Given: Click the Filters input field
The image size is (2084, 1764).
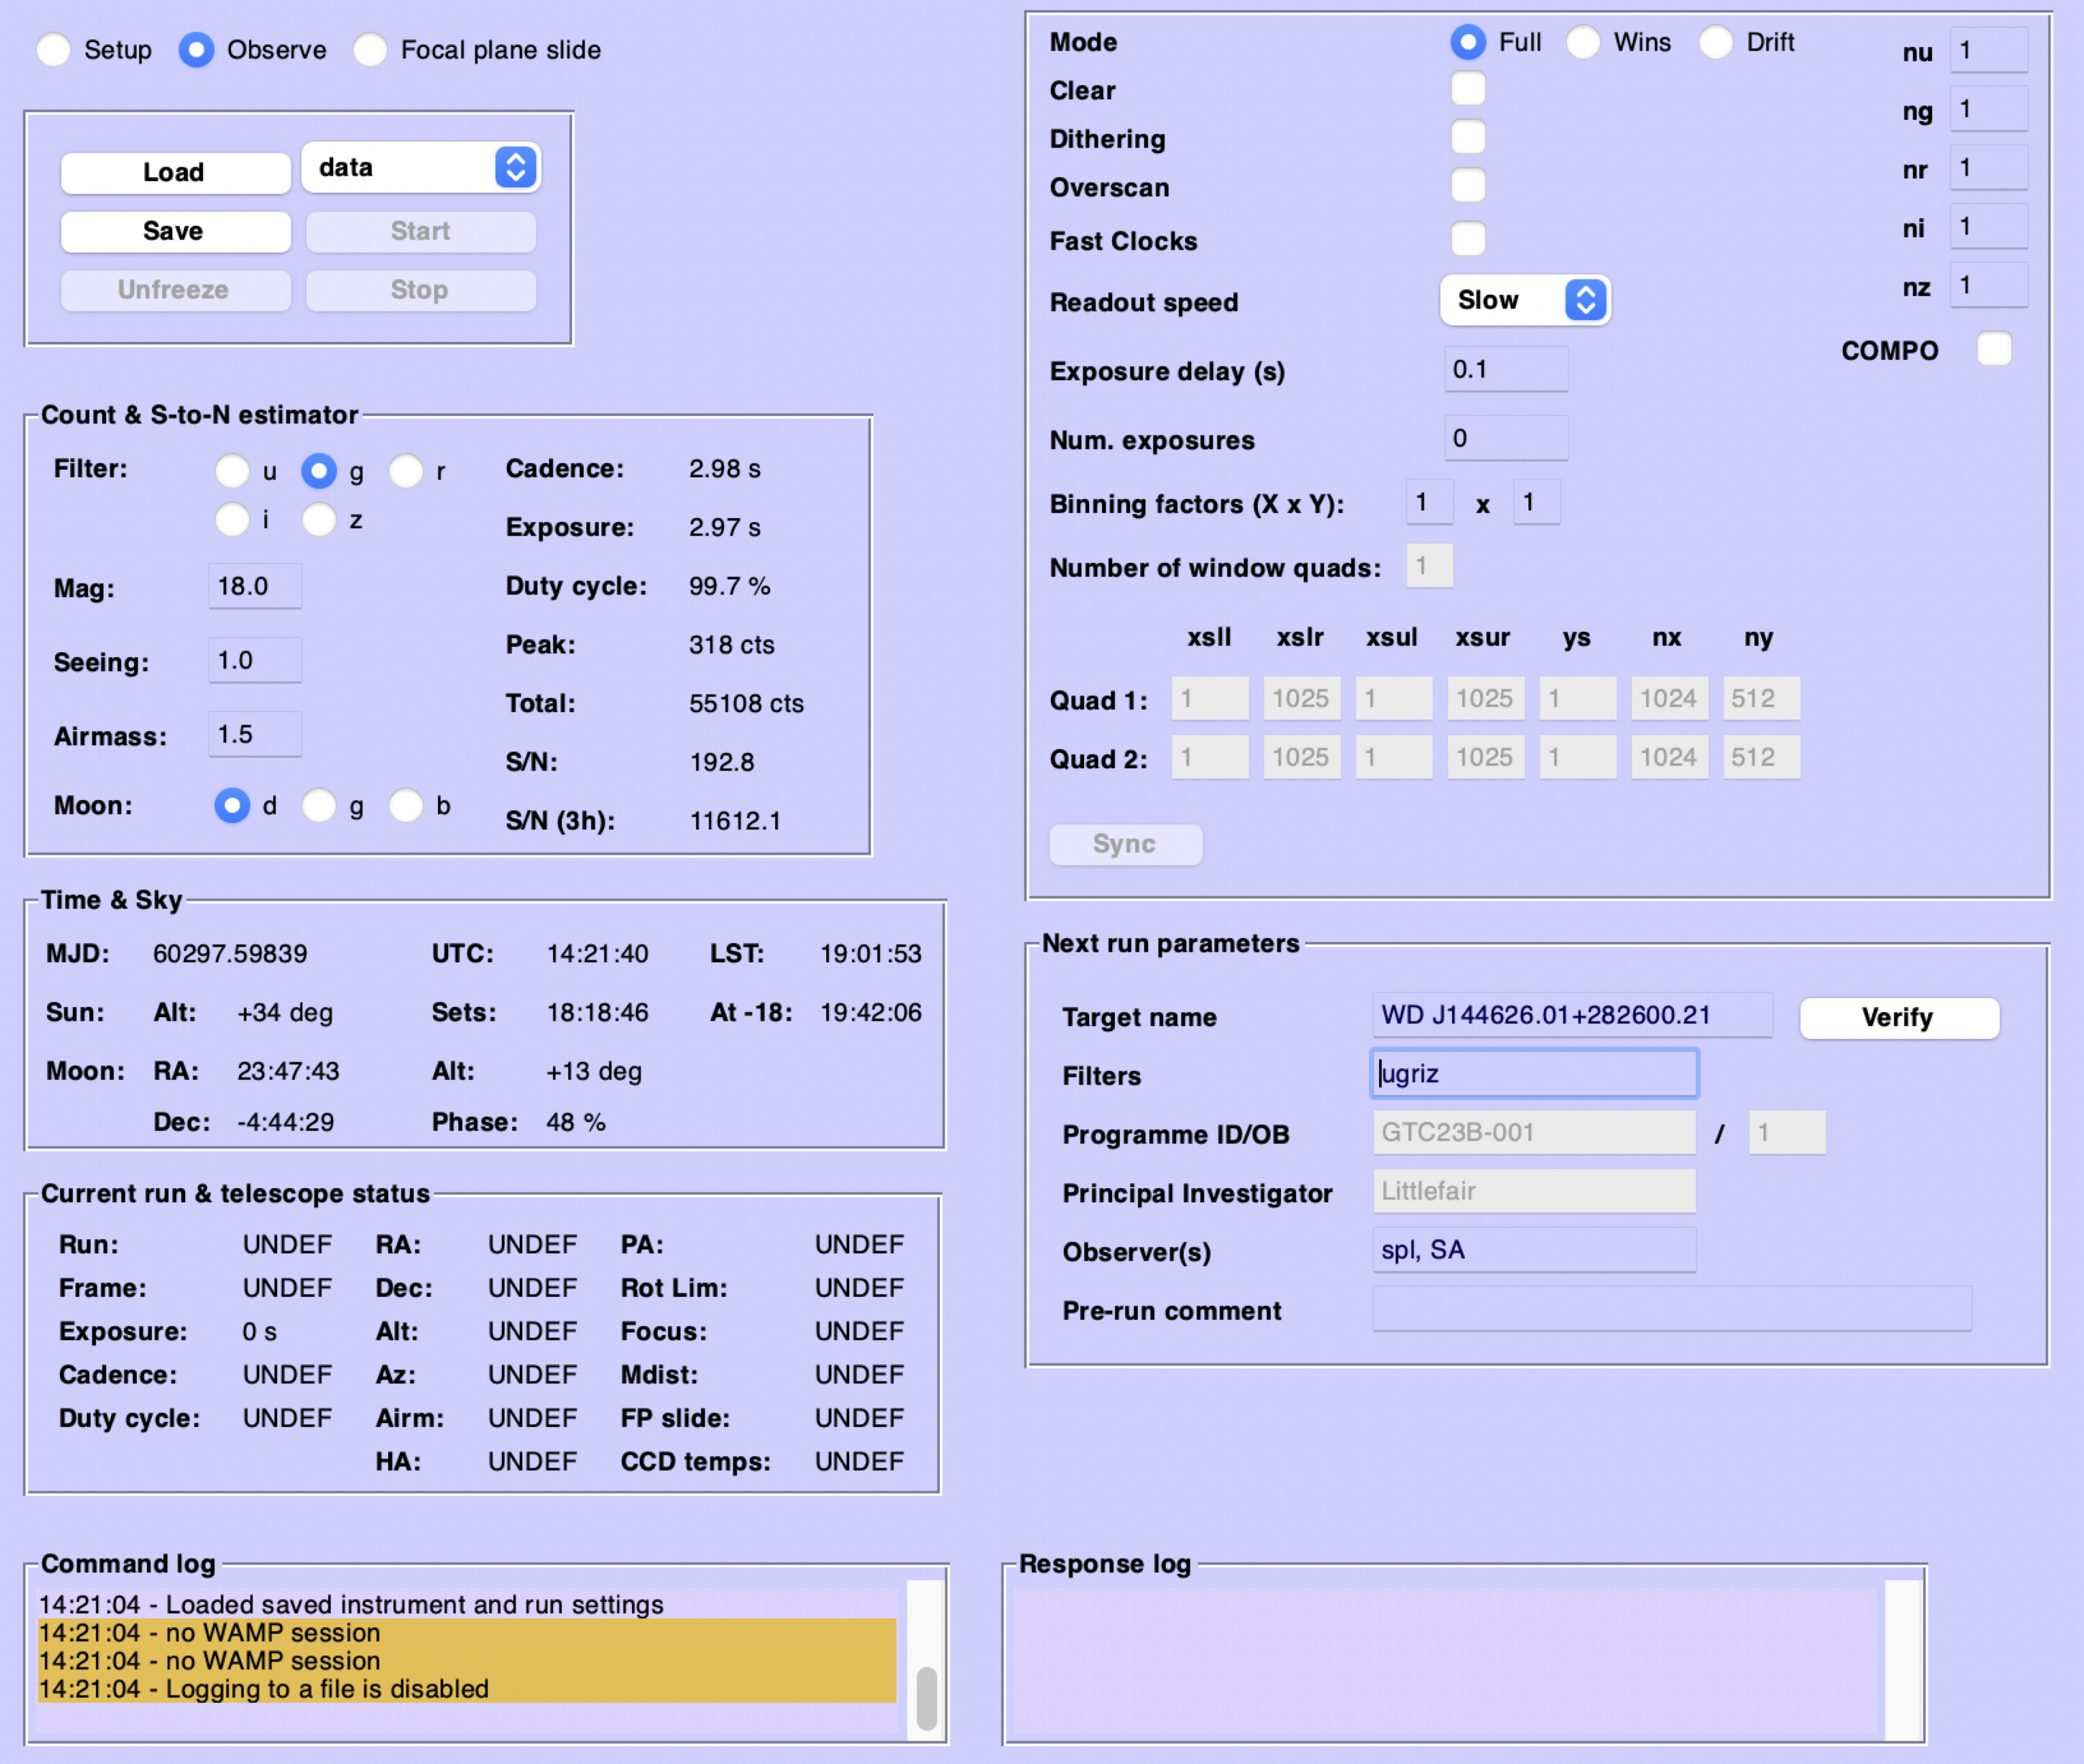Looking at the screenshot, I should pos(1534,1074).
